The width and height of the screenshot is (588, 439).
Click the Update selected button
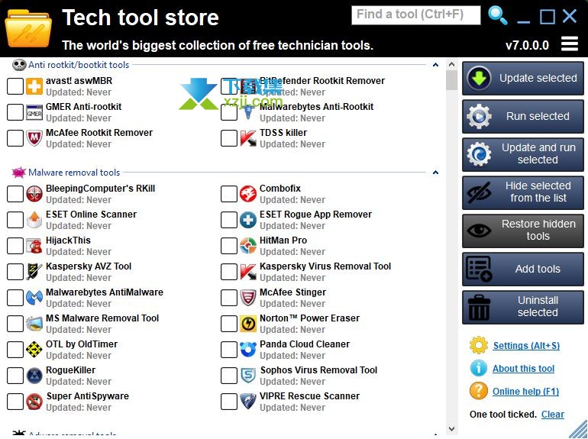[523, 79]
